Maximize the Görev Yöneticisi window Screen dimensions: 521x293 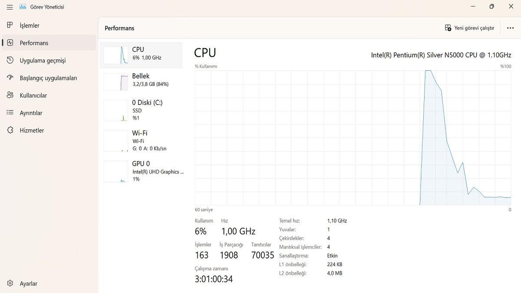coord(491,7)
